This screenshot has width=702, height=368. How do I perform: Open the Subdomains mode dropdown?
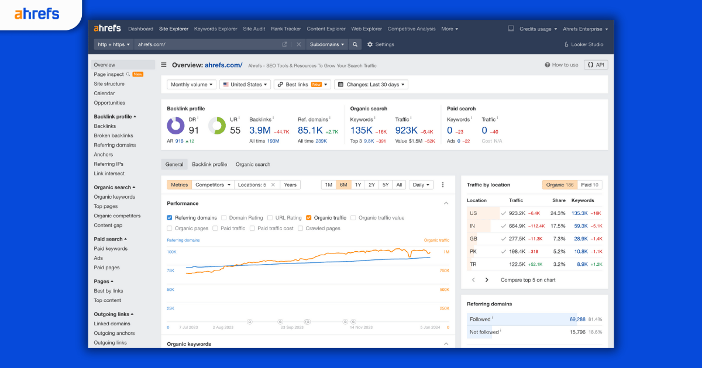[x=327, y=44]
